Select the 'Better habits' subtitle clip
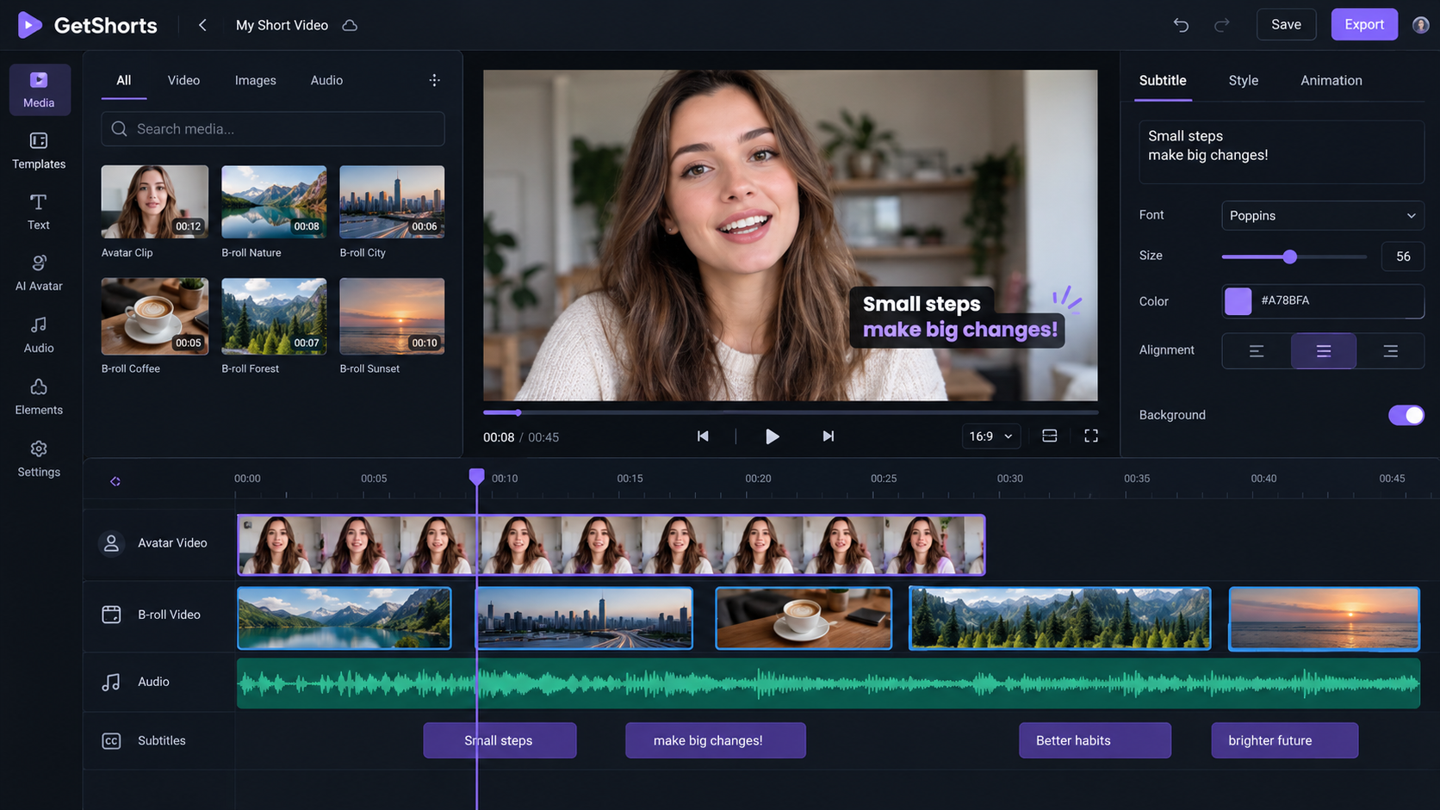Image resolution: width=1440 pixels, height=810 pixels. click(x=1095, y=740)
